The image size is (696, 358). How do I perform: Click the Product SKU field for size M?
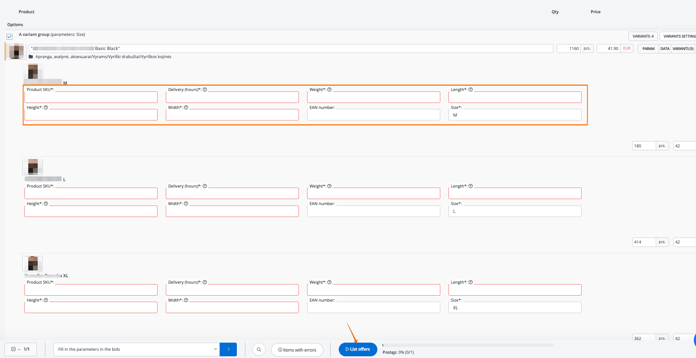91,97
